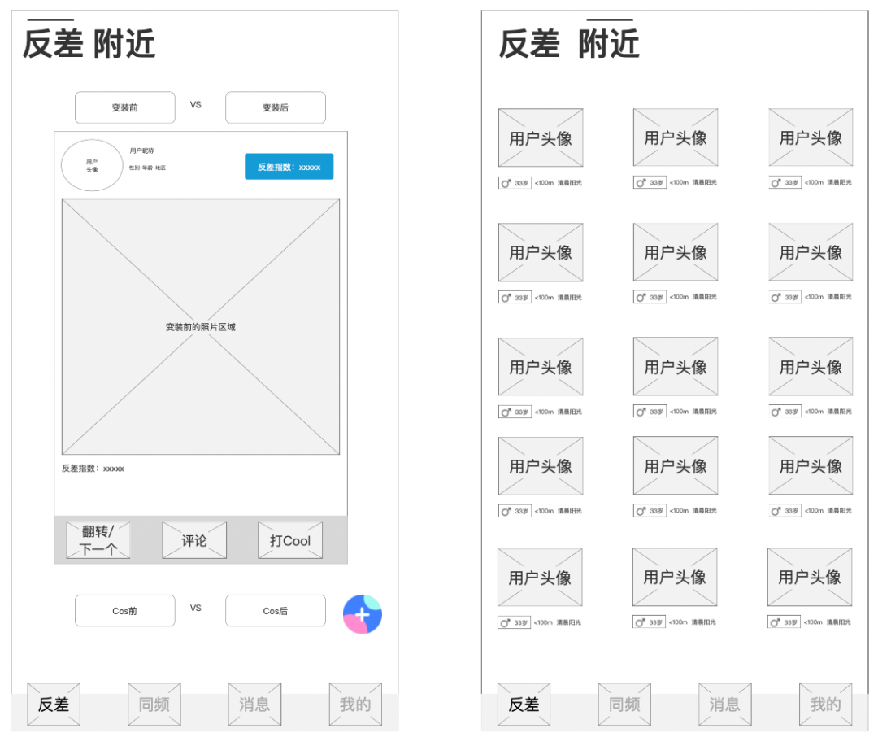
Task: Open 消息 in left screen's bottom bar
Action: point(254,704)
